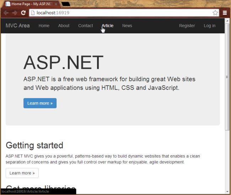This screenshot has height=195, width=231.
Task: Close the Home Page tab
Action: (x=56, y=4)
